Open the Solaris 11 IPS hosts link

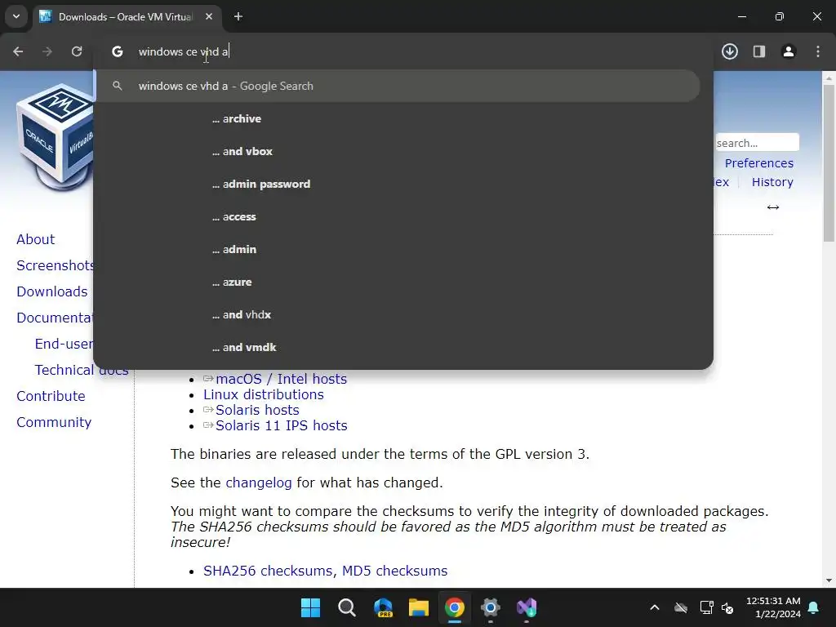click(x=281, y=425)
